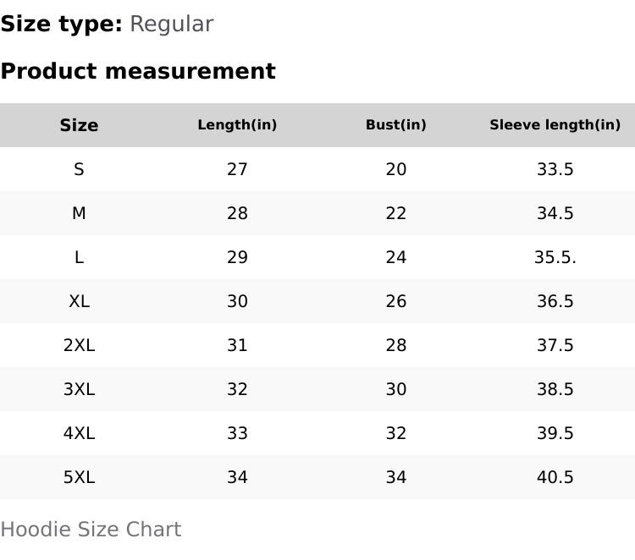Click the 'Hoodie Size Chart' caption
Screen dimensions: 635x560
91,530
